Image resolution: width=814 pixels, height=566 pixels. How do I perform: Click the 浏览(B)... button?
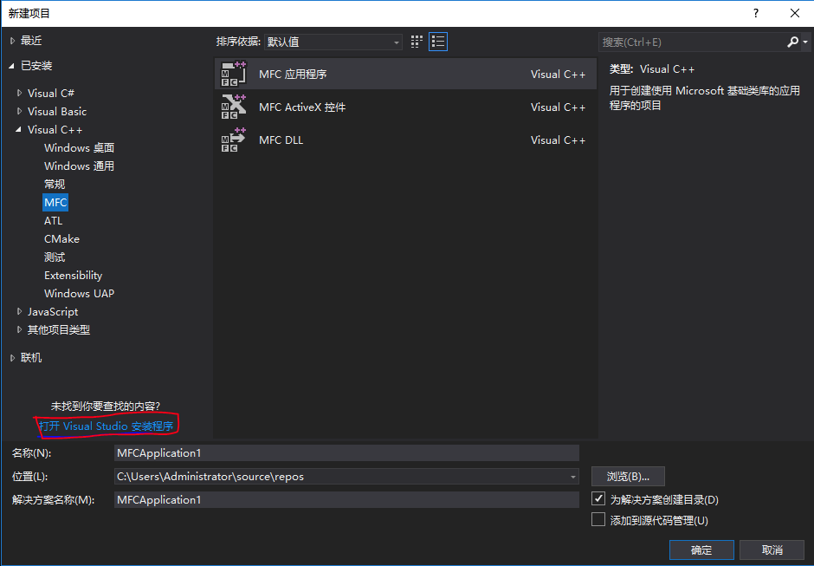[628, 476]
